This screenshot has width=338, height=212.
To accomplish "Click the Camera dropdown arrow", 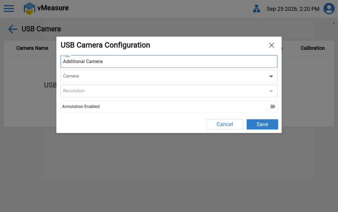I will [x=271, y=76].
